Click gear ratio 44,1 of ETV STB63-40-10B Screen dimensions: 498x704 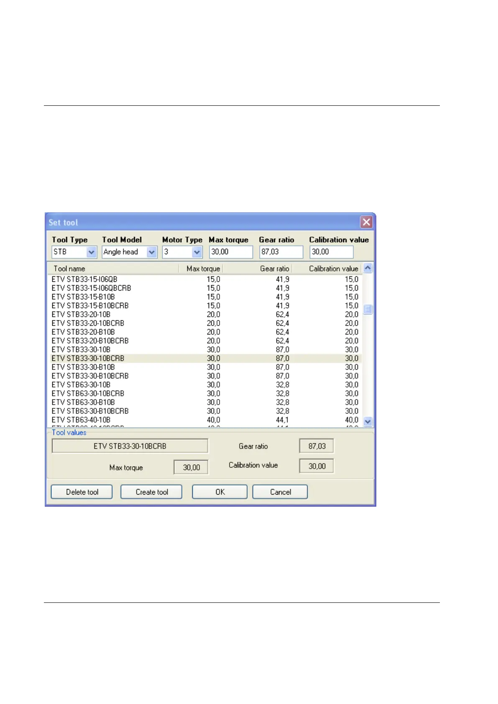pos(282,420)
